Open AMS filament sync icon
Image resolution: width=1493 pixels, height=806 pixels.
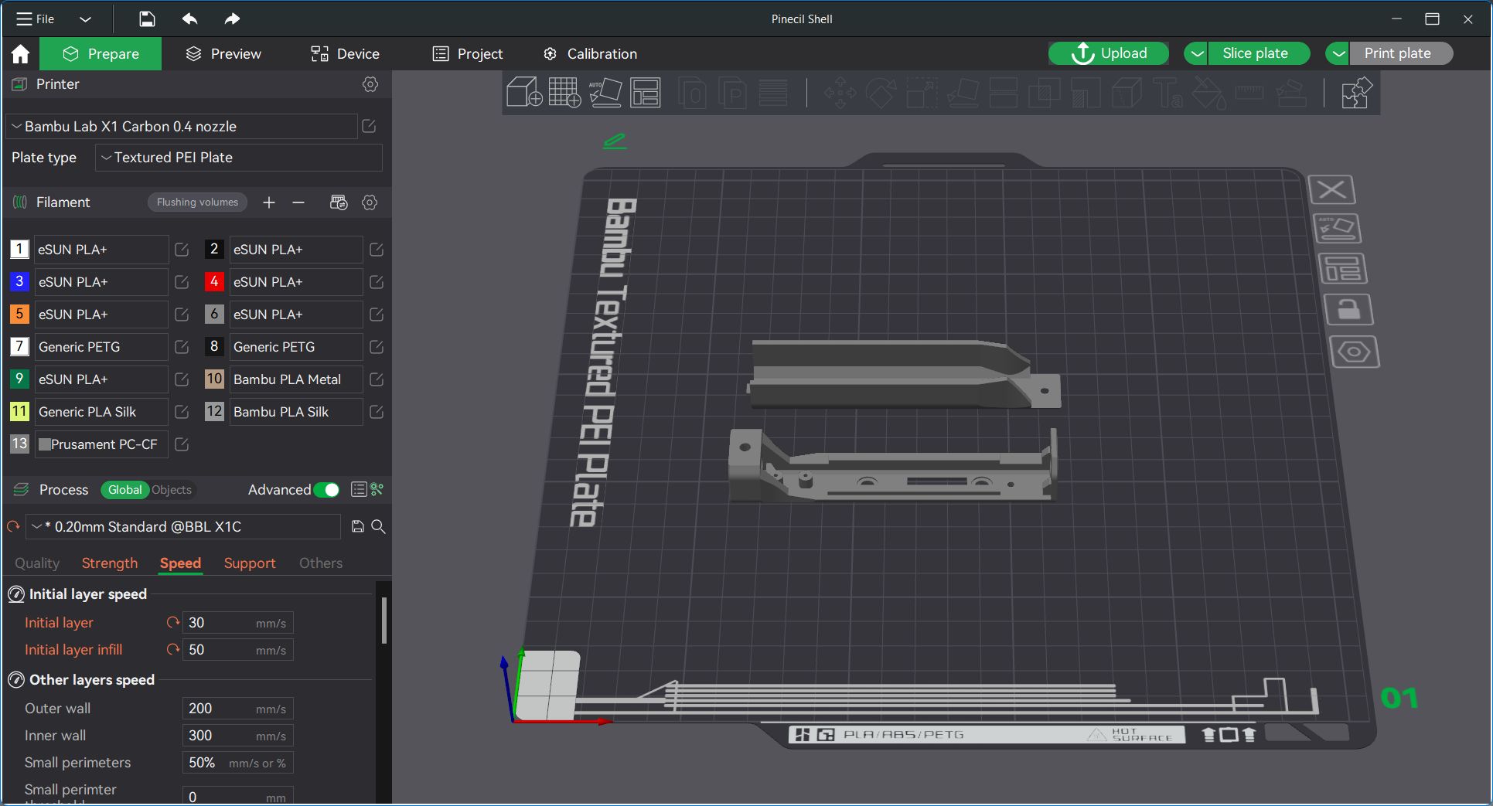[x=339, y=202]
